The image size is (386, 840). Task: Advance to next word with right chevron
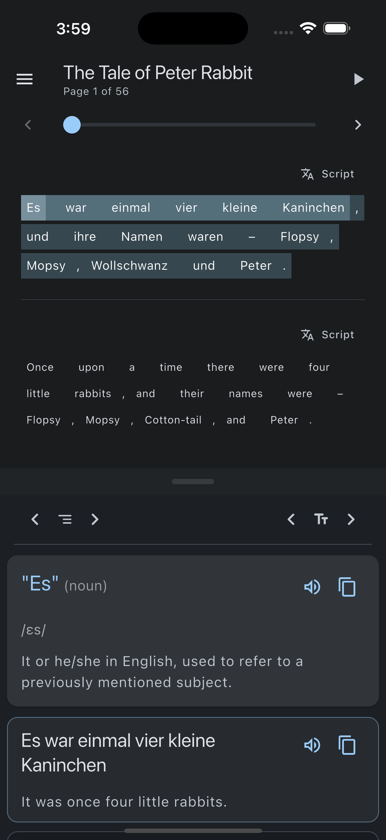(351, 519)
